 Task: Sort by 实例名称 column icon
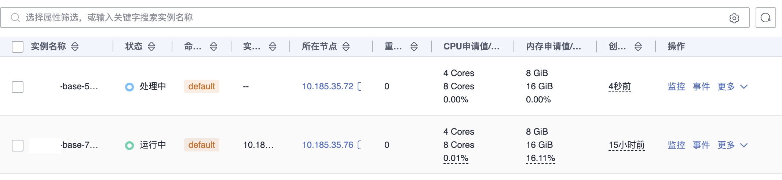(x=75, y=46)
